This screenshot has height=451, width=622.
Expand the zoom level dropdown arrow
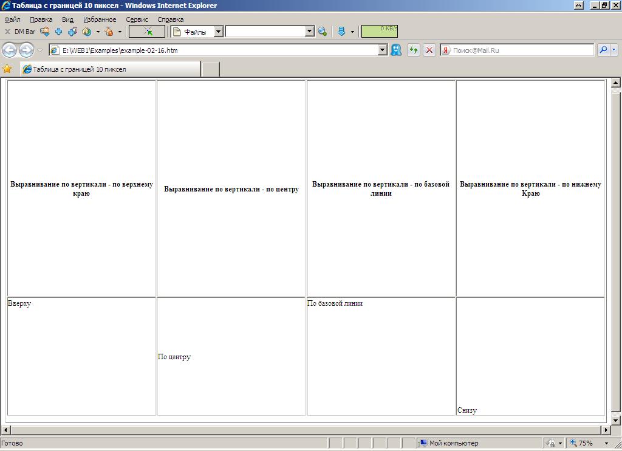click(x=606, y=443)
